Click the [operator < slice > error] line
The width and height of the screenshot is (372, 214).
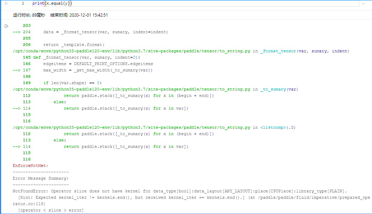pos(51,210)
